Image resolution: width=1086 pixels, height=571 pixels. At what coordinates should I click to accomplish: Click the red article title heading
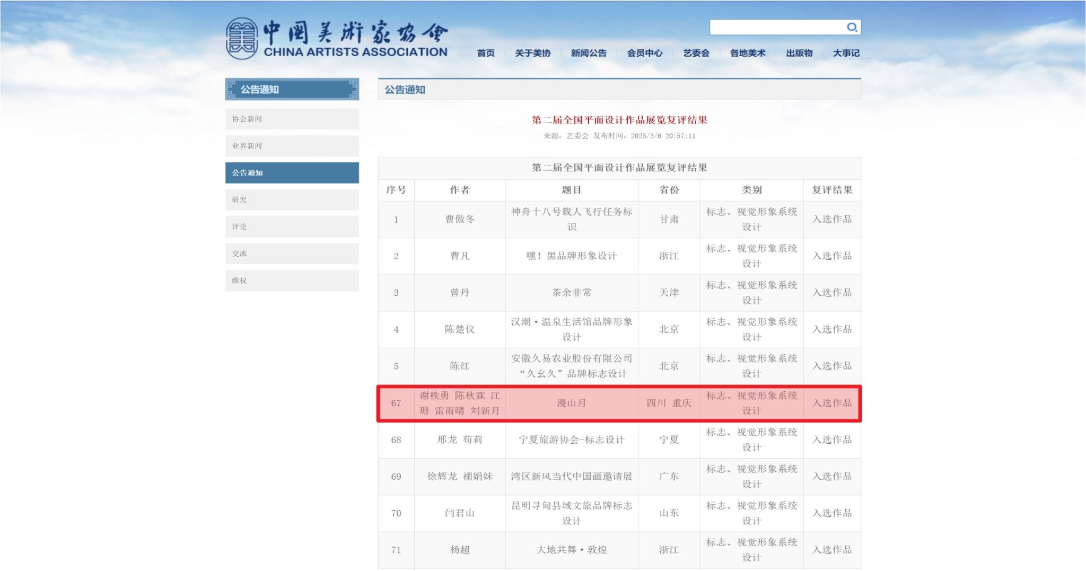click(x=619, y=120)
